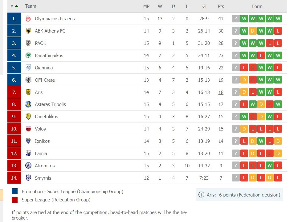
Task: Click Aris underlined 18 points value
Action: point(221,92)
